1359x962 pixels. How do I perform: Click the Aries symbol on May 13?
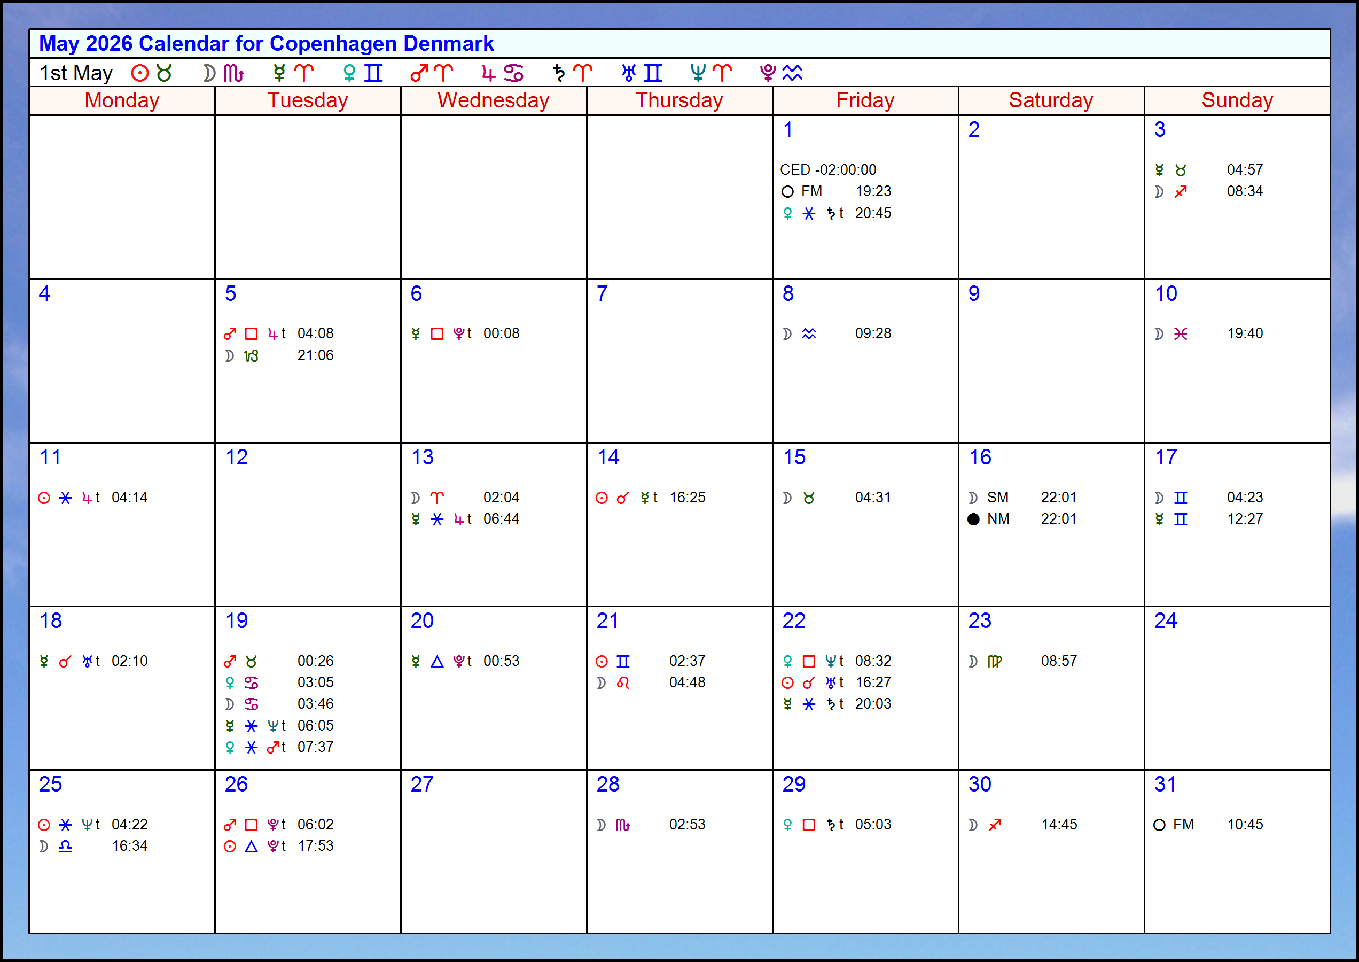pos(437,498)
